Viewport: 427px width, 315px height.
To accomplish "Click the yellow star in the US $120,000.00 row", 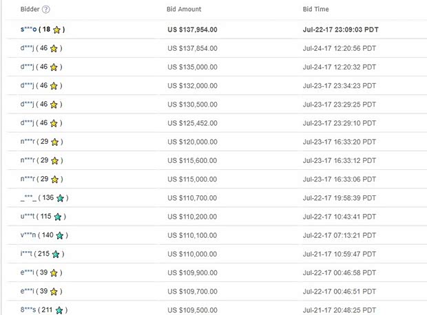I will pos(54,142).
